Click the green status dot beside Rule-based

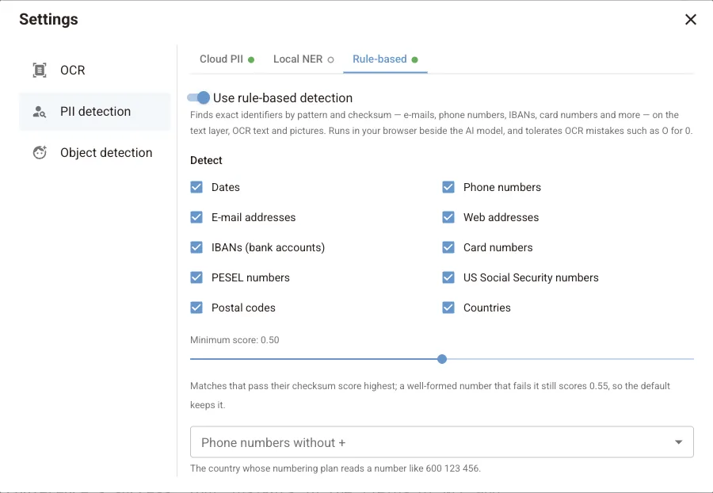[414, 59]
